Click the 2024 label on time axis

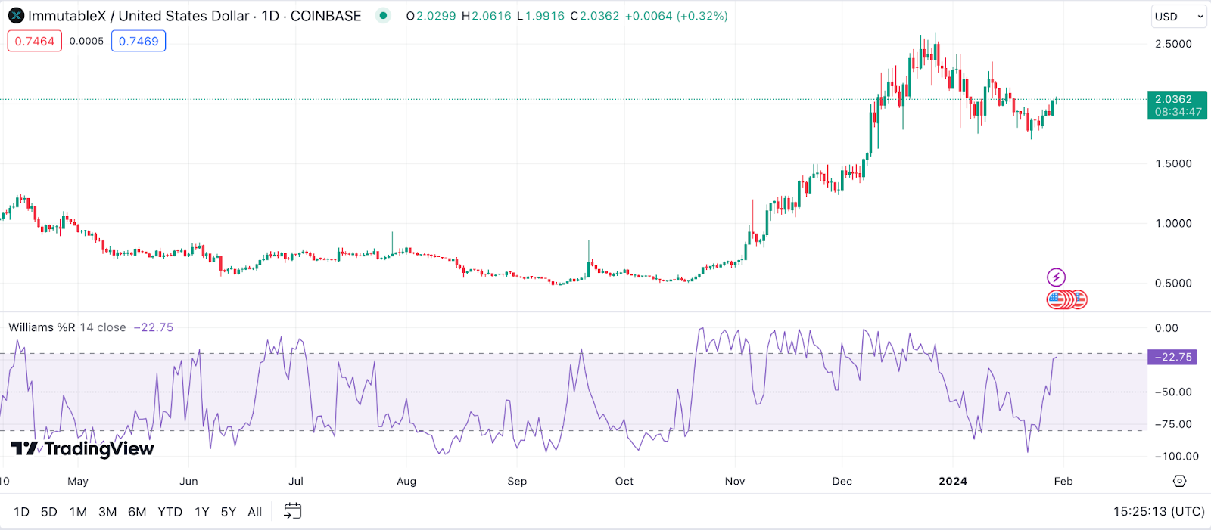click(x=953, y=481)
